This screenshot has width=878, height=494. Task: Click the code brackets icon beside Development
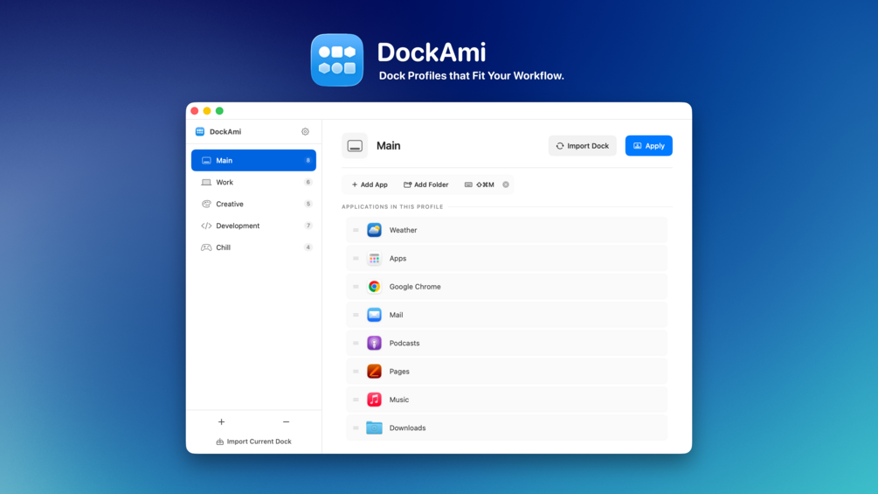206,226
